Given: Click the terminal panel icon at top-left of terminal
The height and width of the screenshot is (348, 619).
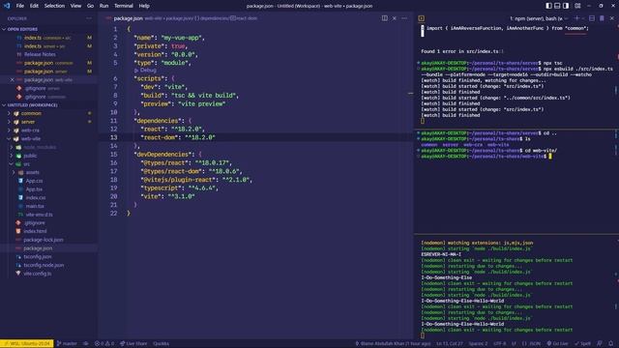Looking at the screenshot, I should 422,18.
